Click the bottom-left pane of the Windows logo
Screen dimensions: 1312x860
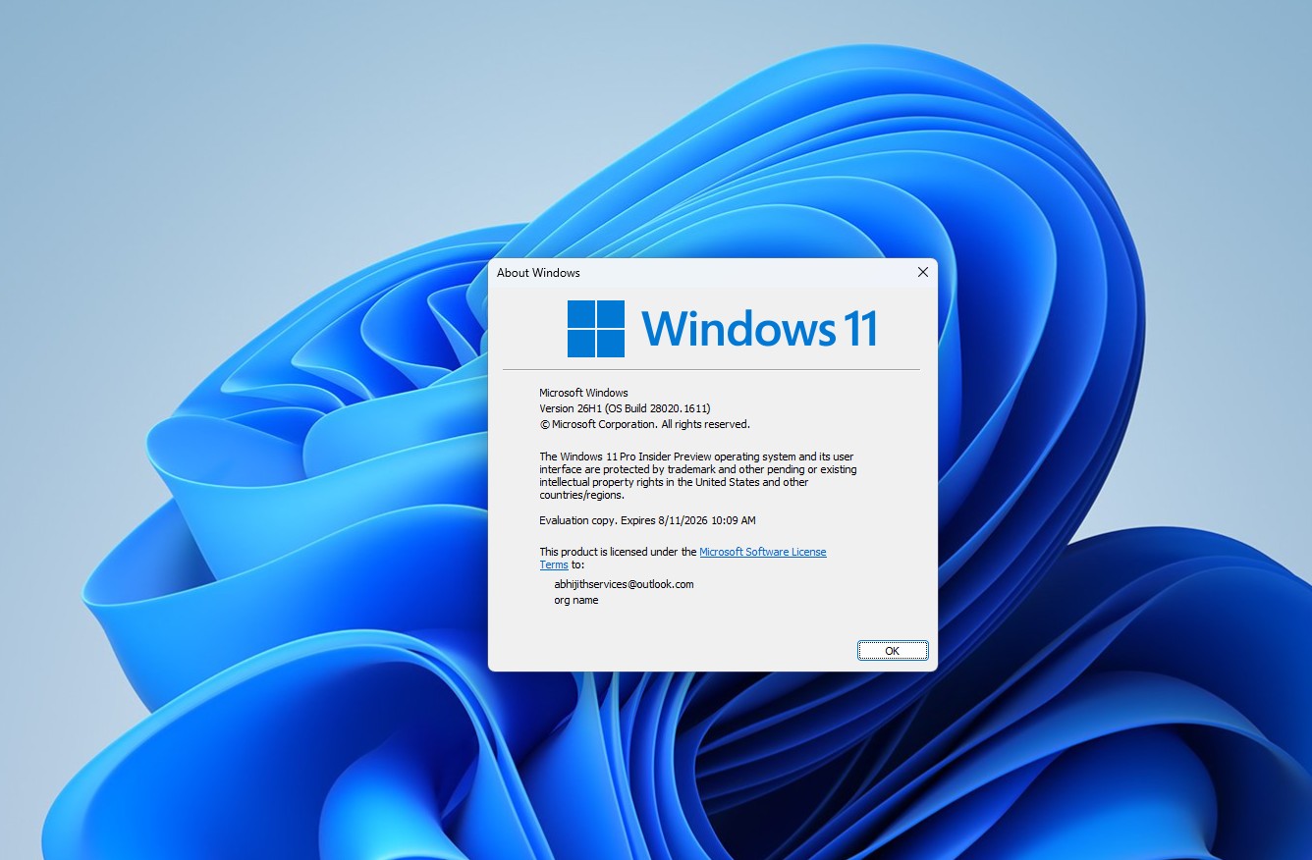tap(580, 343)
